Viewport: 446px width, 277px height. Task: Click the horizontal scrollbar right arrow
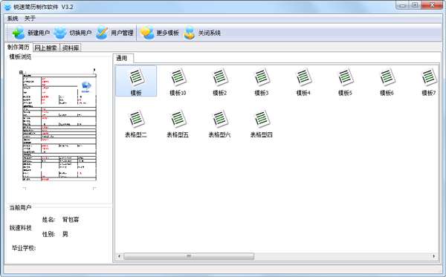(434, 256)
